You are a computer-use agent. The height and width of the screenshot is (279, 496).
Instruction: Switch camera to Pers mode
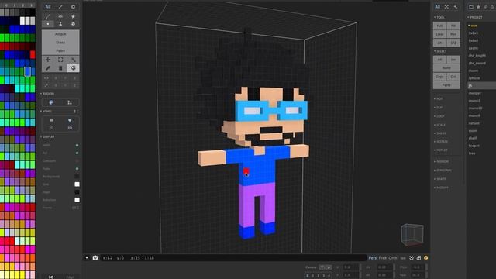point(372,258)
